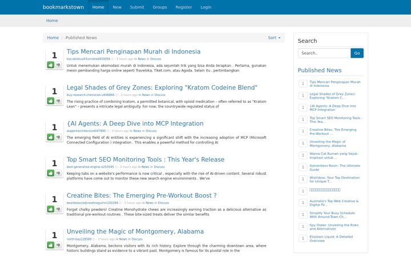Open 'Legal Shades of Grey Zones' headline
This screenshot has width=411, height=257.
point(162,87)
